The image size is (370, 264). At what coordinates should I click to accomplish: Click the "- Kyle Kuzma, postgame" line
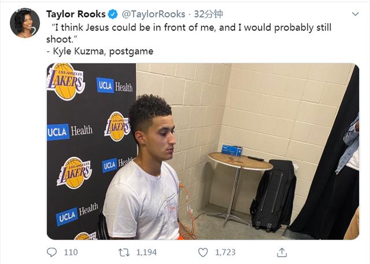point(99,51)
